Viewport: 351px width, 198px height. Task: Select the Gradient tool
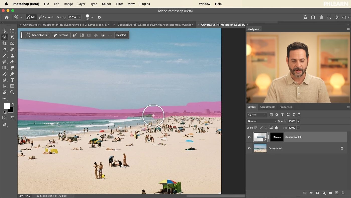click(x=5, y=68)
